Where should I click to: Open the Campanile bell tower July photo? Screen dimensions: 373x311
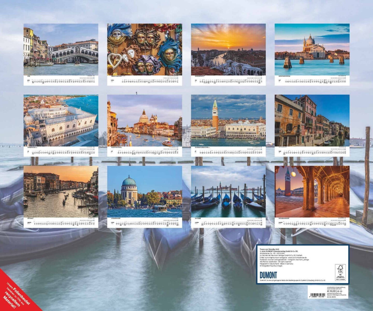point(227,121)
